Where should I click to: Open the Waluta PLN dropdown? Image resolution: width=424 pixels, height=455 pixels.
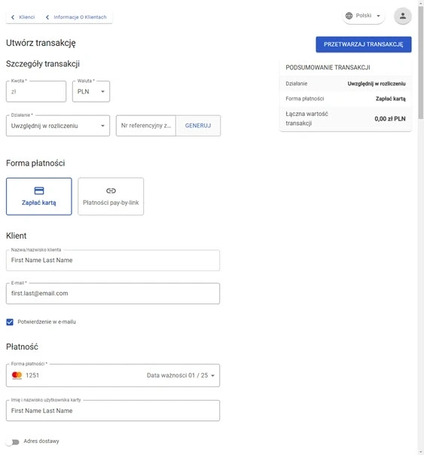91,91
